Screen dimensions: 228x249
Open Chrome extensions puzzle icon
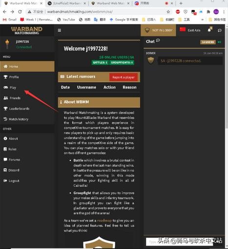click(208, 12)
